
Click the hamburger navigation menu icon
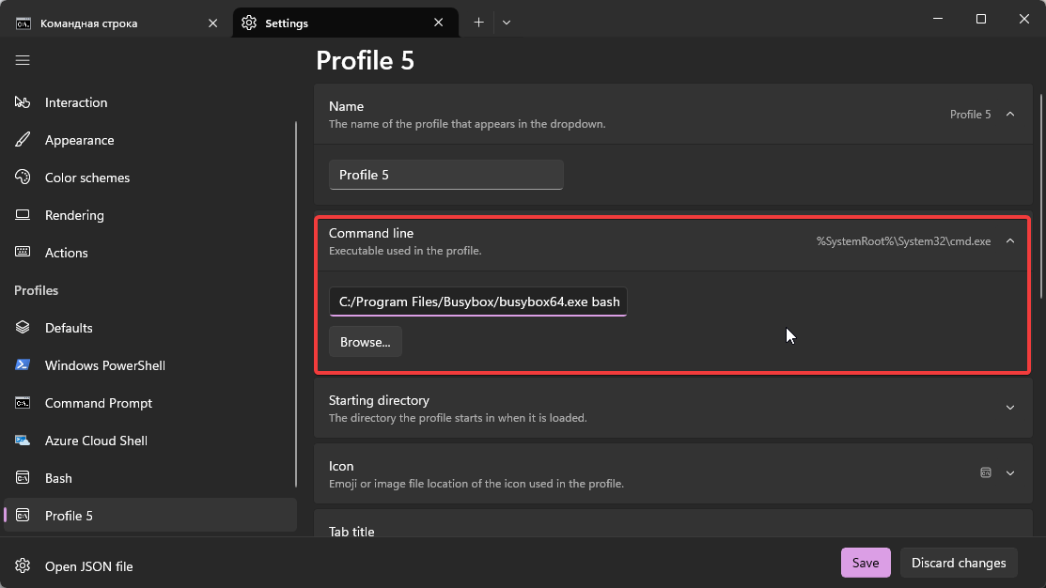pyautogui.click(x=23, y=60)
